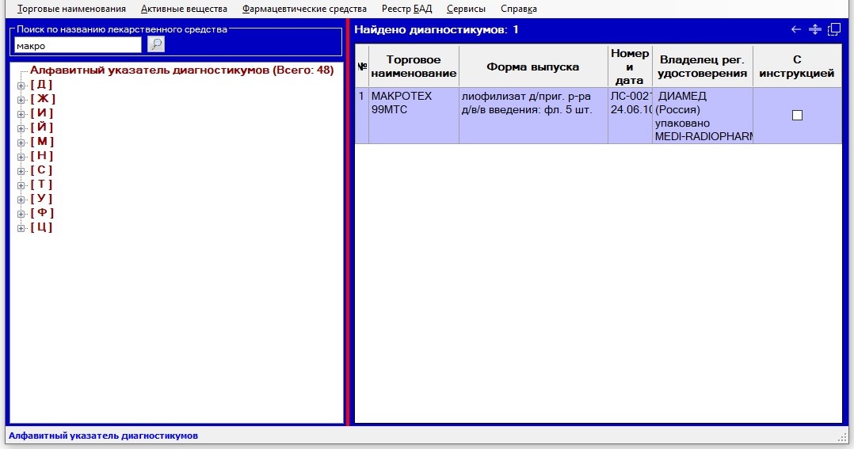This screenshot has height=449, width=854.
Task: Open the 'Торговые наименования' menu
Action: pyautogui.click(x=71, y=9)
